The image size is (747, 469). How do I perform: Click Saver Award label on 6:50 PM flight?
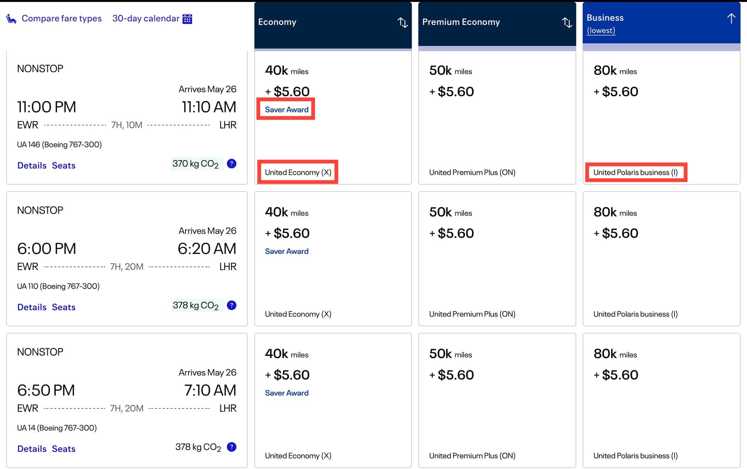tap(286, 393)
